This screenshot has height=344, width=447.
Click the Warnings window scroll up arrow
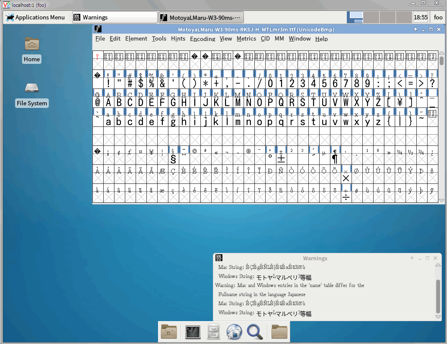point(438,265)
